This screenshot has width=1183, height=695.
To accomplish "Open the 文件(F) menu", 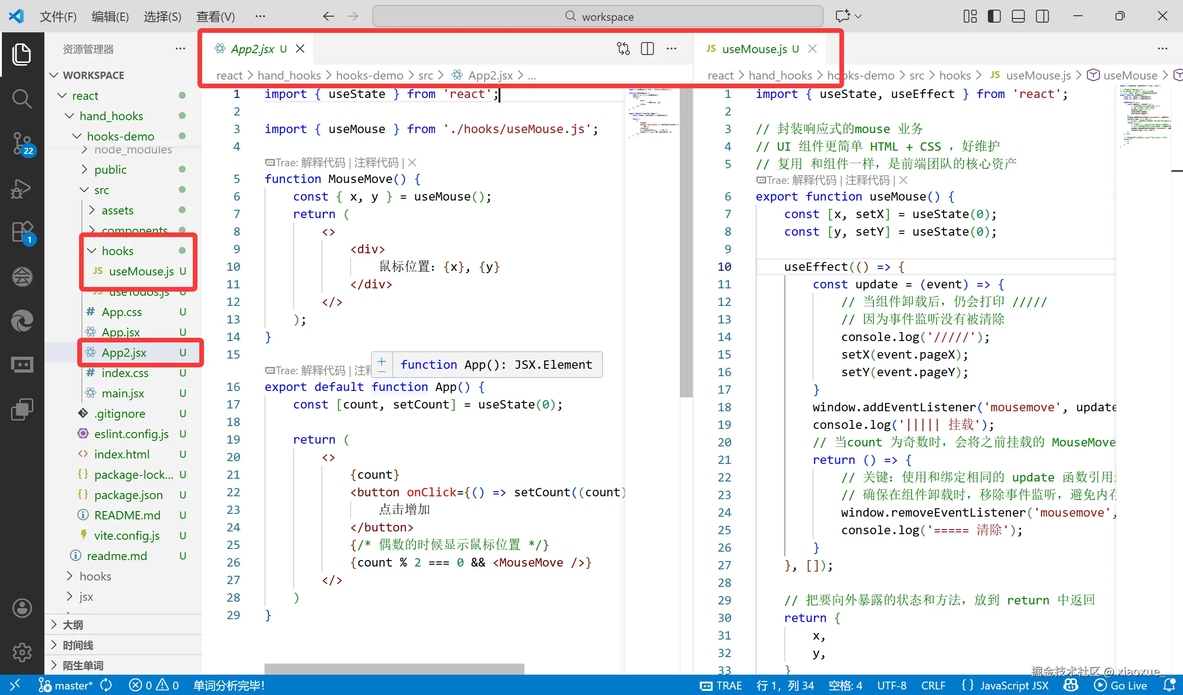I will (58, 17).
